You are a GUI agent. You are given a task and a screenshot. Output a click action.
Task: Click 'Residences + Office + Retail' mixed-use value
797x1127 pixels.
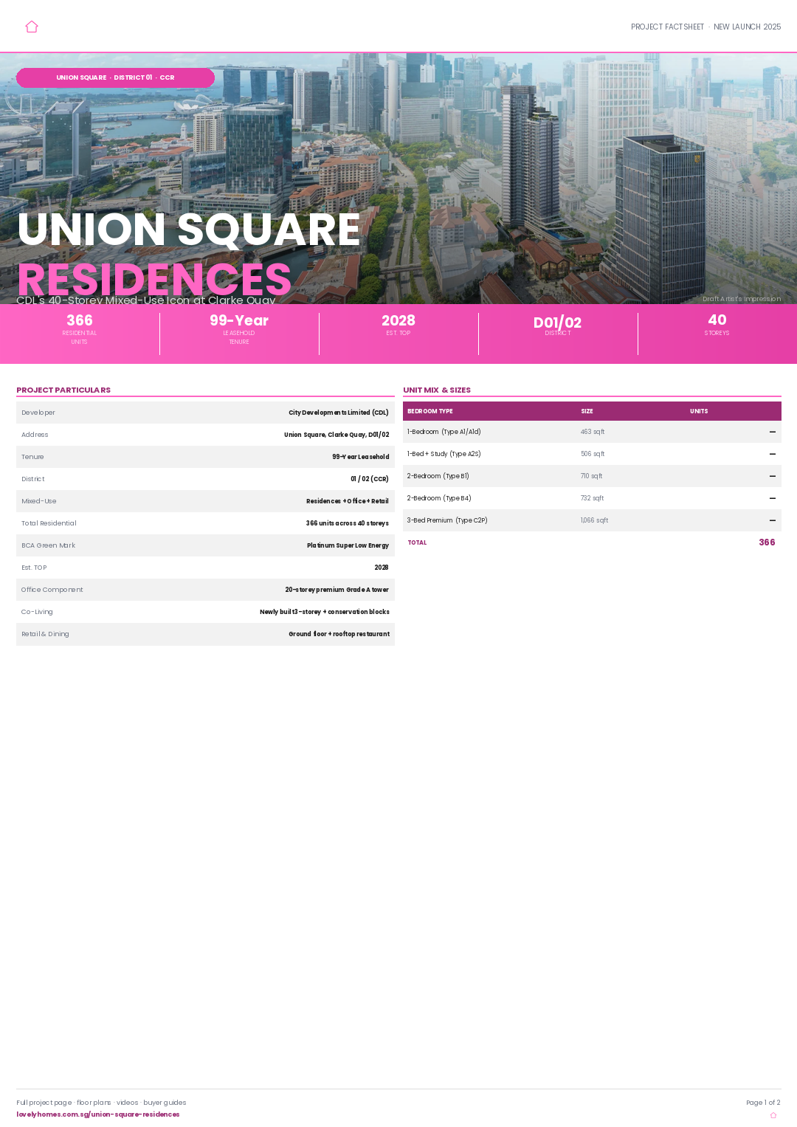[x=348, y=501]
